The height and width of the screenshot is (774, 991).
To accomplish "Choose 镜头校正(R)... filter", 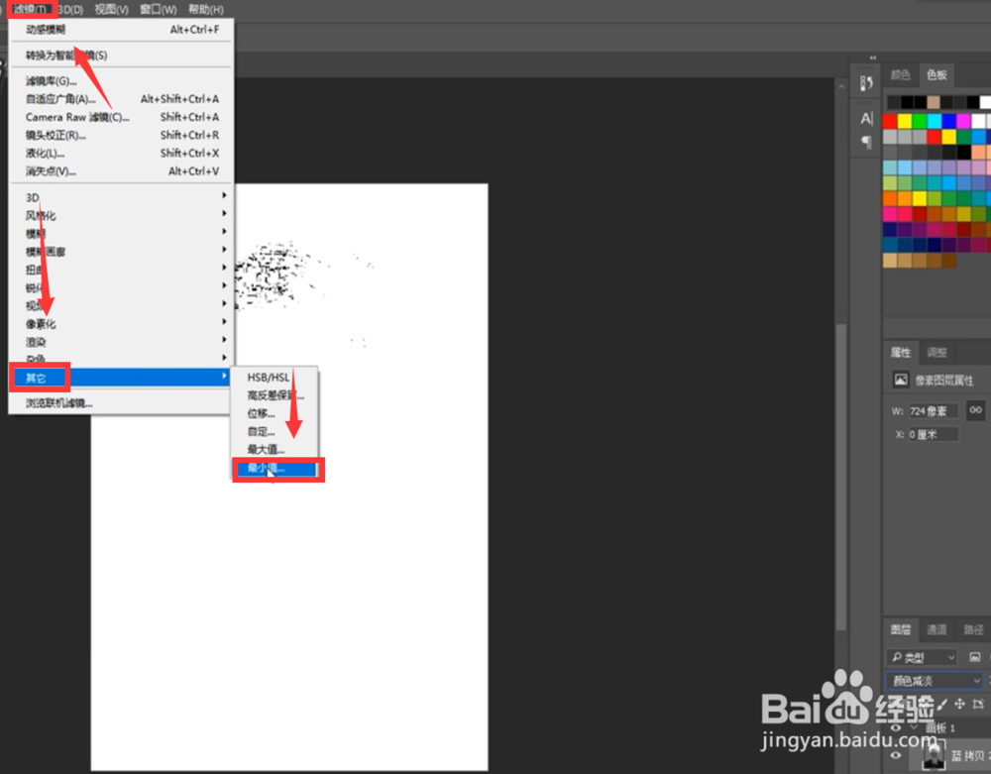I will click(x=120, y=135).
